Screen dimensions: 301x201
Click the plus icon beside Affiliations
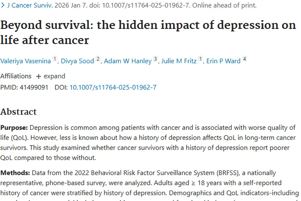coord(39,76)
